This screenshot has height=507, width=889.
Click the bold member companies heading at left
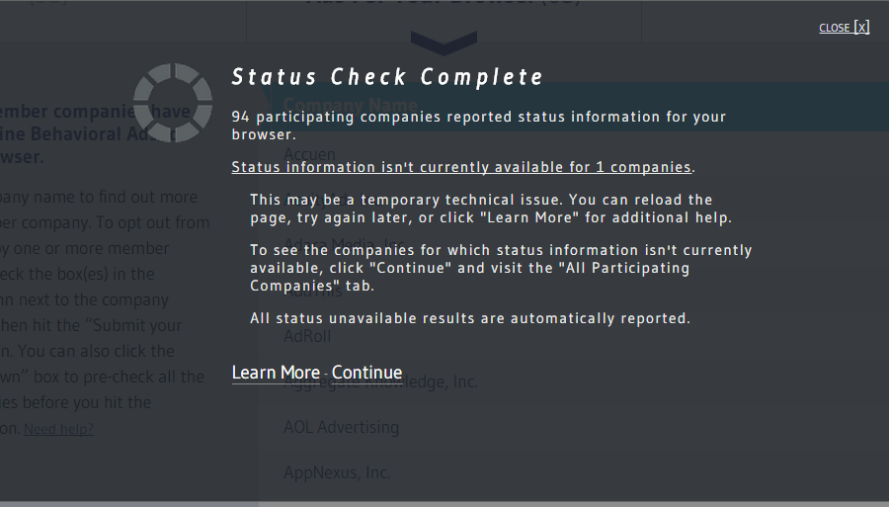[x=89, y=135]
